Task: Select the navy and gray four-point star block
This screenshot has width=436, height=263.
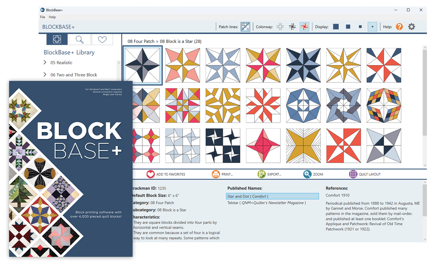Action: (x=143, y=66)
